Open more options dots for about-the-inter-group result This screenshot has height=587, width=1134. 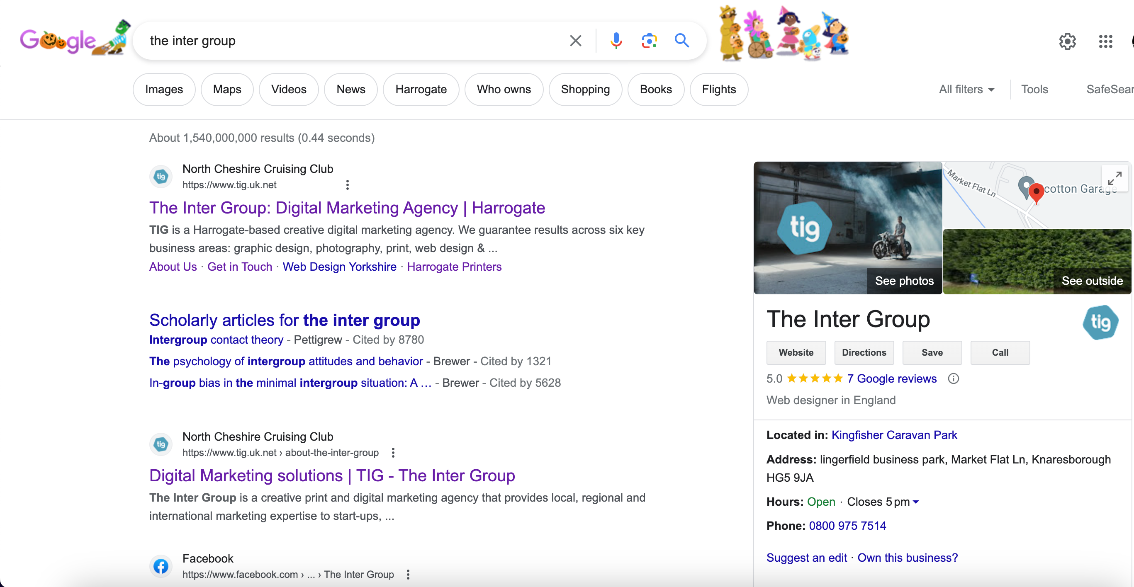[393, 452]
